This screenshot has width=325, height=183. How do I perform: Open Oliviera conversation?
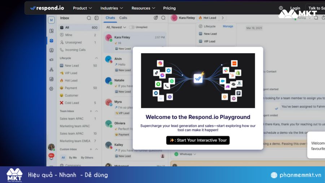pos(118,129)
